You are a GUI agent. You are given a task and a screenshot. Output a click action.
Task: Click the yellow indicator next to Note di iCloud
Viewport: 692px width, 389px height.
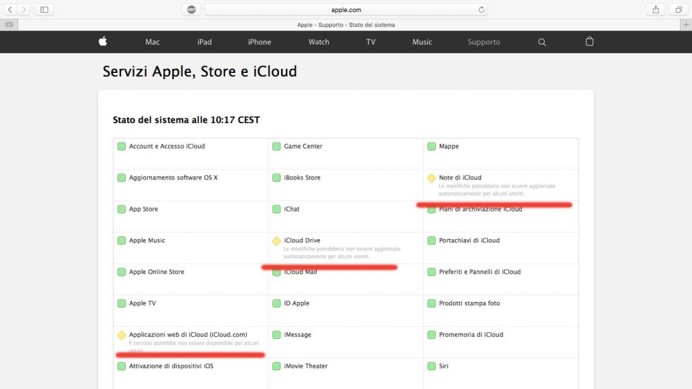click(431, 178)
